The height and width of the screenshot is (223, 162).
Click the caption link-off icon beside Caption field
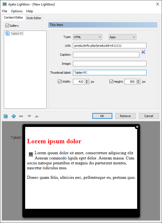click(143, 52)
